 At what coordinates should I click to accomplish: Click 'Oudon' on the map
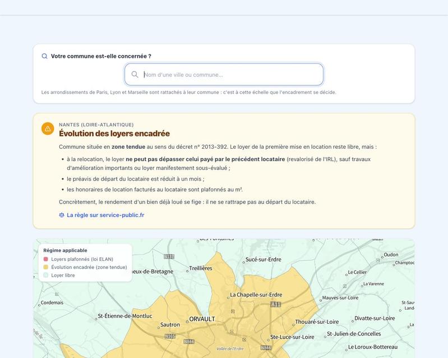[391, 255]
